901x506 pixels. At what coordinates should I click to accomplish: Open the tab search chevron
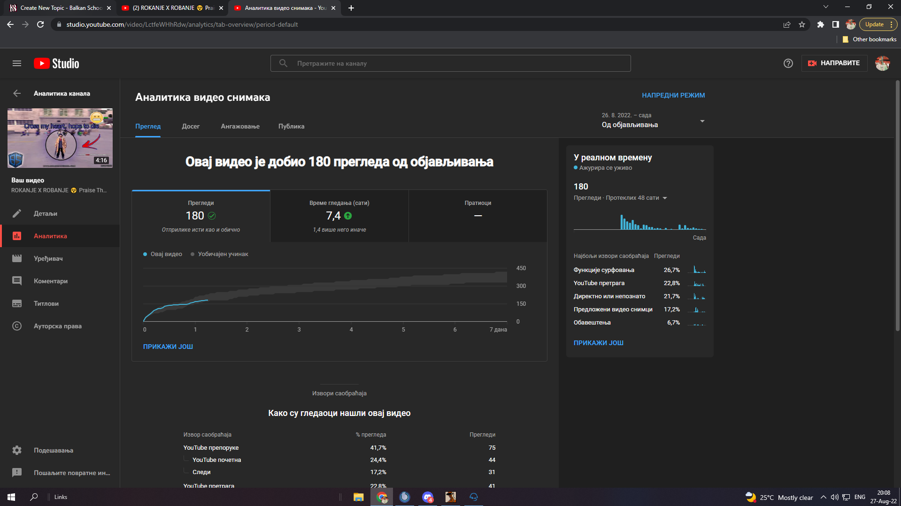click(826, 7)
